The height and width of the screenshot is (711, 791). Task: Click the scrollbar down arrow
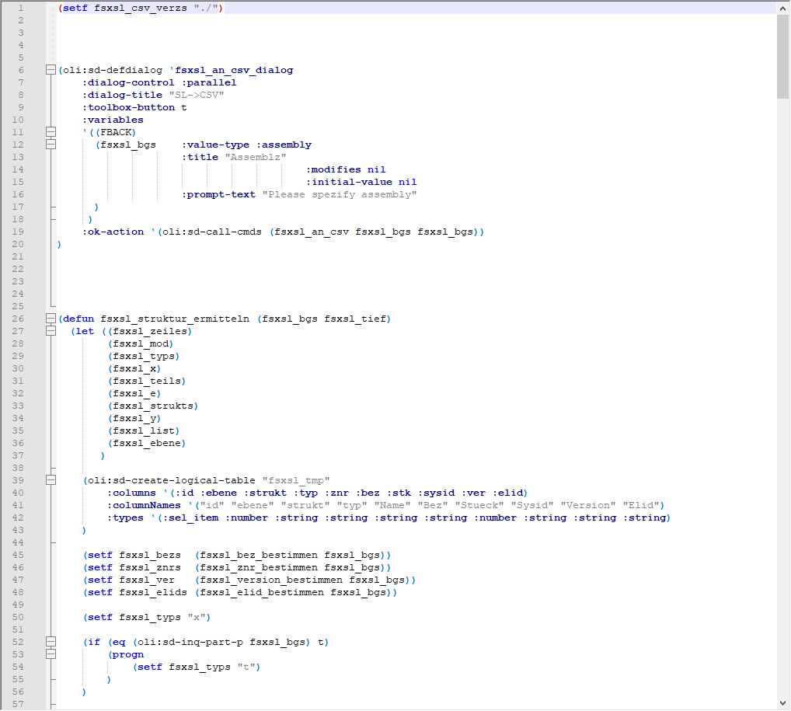[x=783, y=703]
